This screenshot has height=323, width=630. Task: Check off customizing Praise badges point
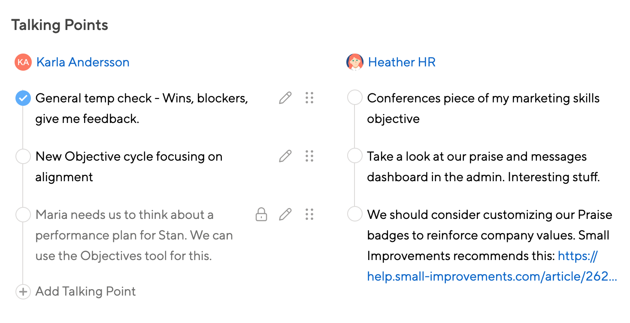tap(355, 214)
